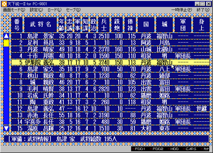Click the title bar application icon
The width and height of the screenshot is (213, 153).
(x=4, y=4)
